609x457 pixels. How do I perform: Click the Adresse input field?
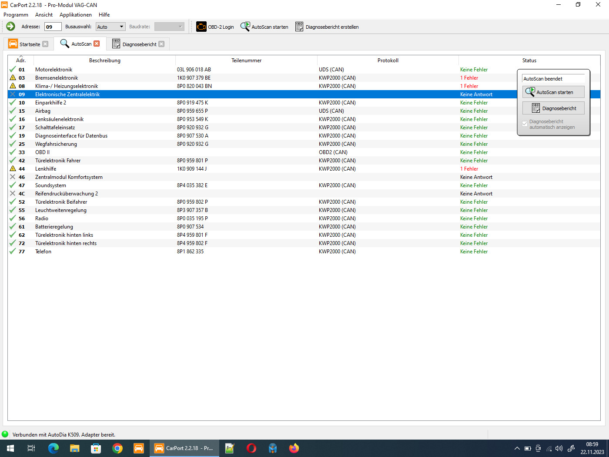coord(53,27)
